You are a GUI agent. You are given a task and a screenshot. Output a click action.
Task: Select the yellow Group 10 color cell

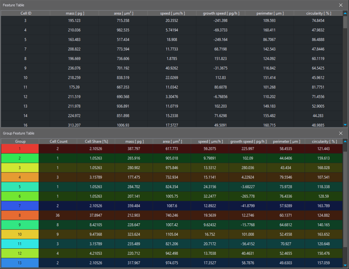click(20, 234)
